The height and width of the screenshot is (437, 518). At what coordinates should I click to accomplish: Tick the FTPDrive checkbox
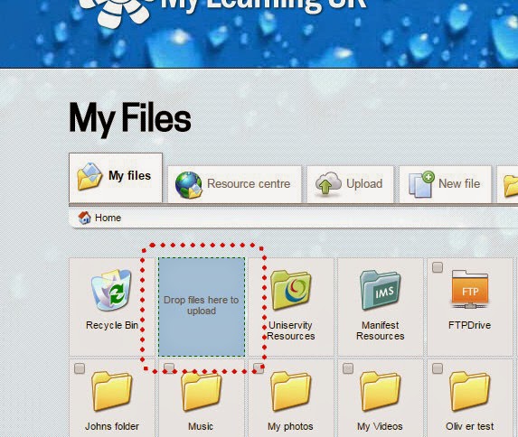[438, 267]
